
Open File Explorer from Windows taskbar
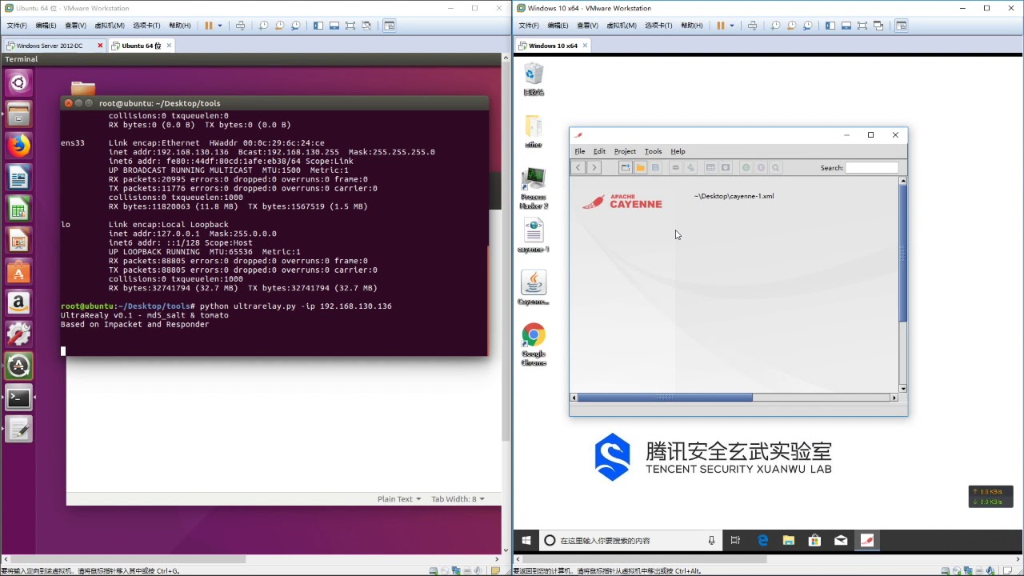coord(788,541)
